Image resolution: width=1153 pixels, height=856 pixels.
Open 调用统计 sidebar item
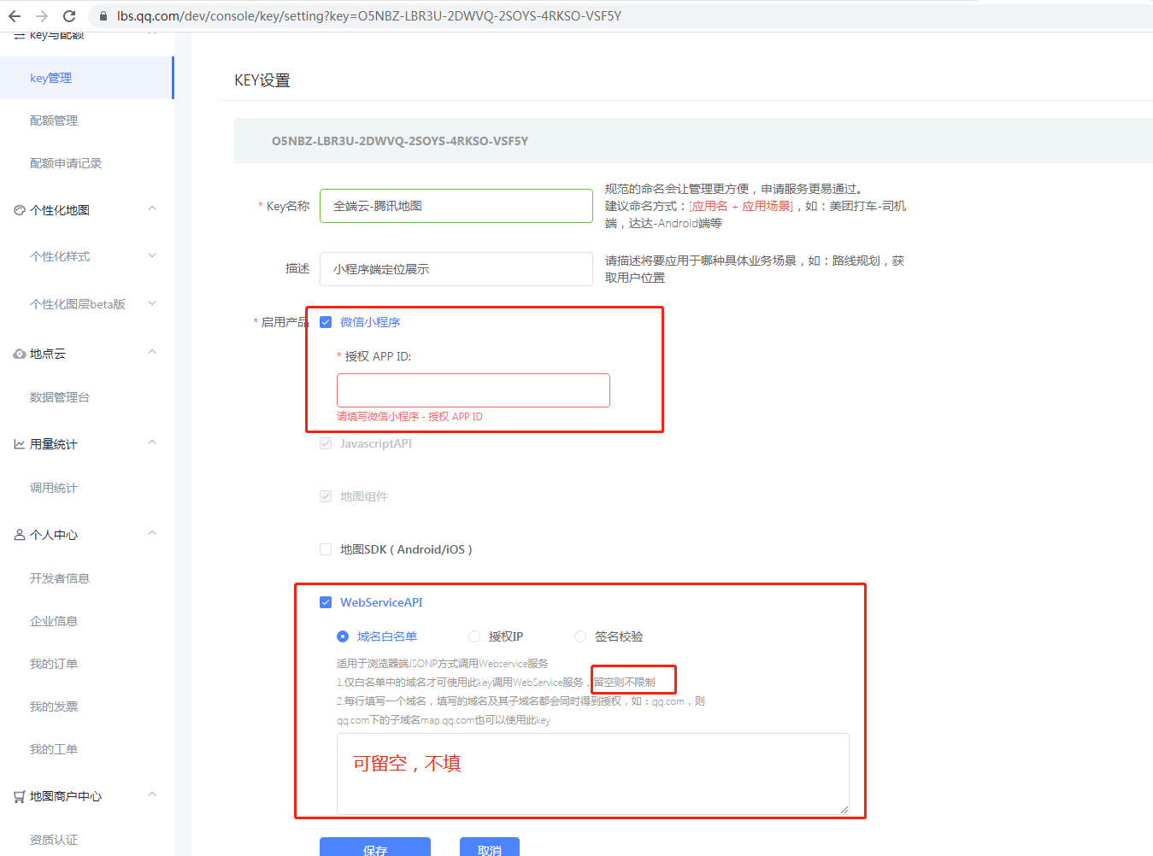click(54, 488)
